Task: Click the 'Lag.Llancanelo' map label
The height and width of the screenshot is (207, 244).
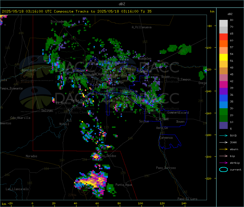Action: coord(17,189)
